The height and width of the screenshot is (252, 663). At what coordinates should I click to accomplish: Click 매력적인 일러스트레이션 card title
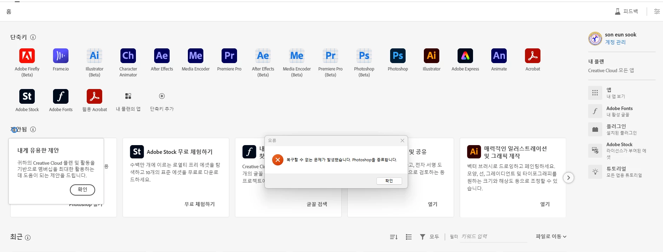tap(516, 152)
